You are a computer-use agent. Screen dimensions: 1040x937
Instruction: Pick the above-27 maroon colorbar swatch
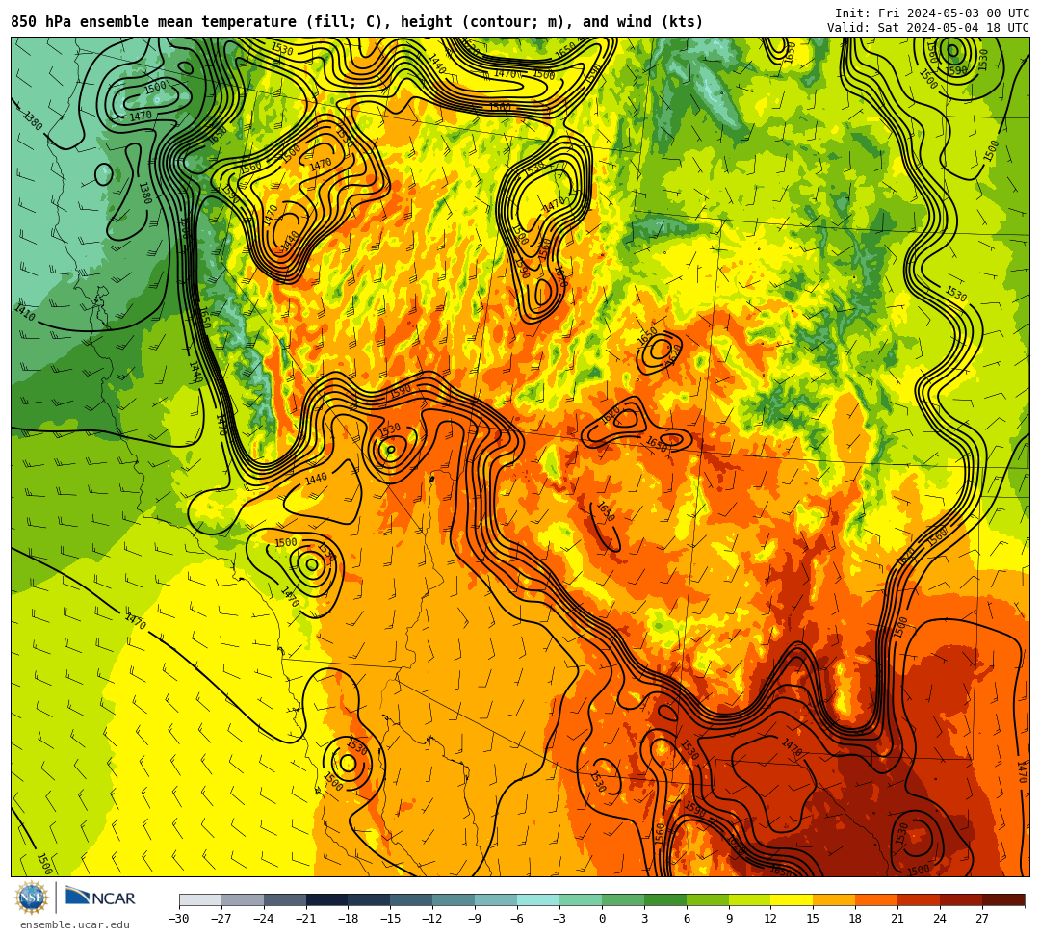[1003, 899]
